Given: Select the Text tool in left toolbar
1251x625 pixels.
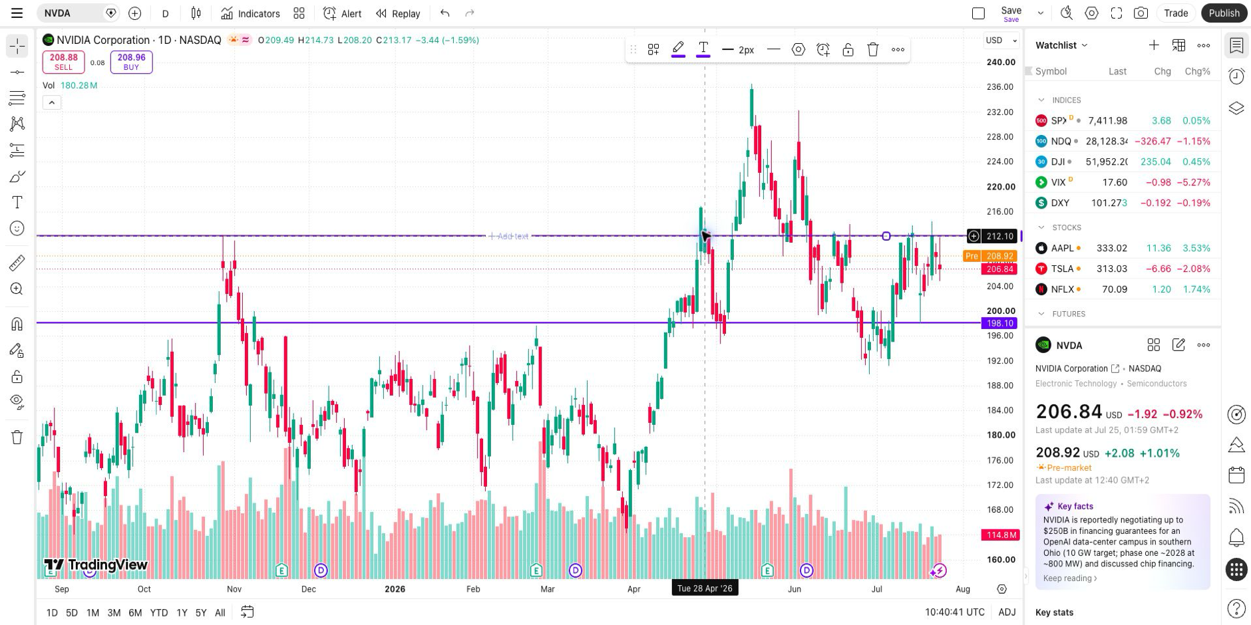Looking at the screenshot, I should [x=17, y=202].
